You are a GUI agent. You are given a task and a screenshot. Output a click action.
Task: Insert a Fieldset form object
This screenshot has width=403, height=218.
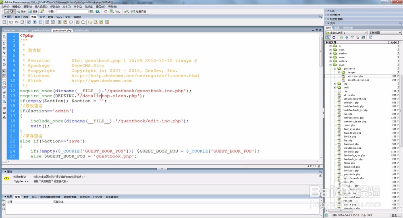[x=83, y=23]
